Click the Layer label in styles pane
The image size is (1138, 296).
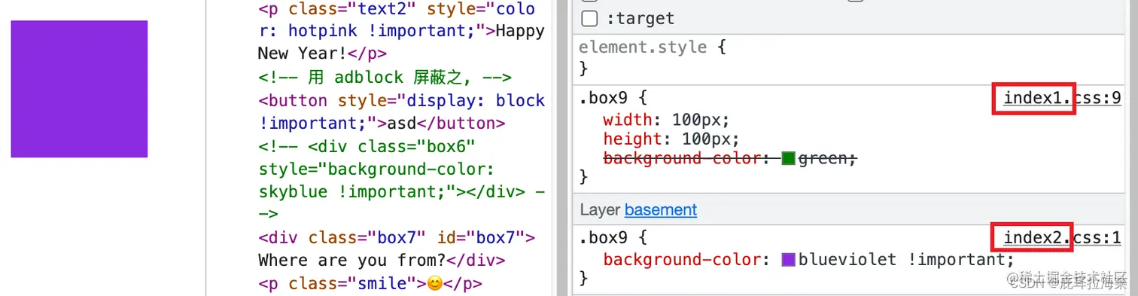600,209
